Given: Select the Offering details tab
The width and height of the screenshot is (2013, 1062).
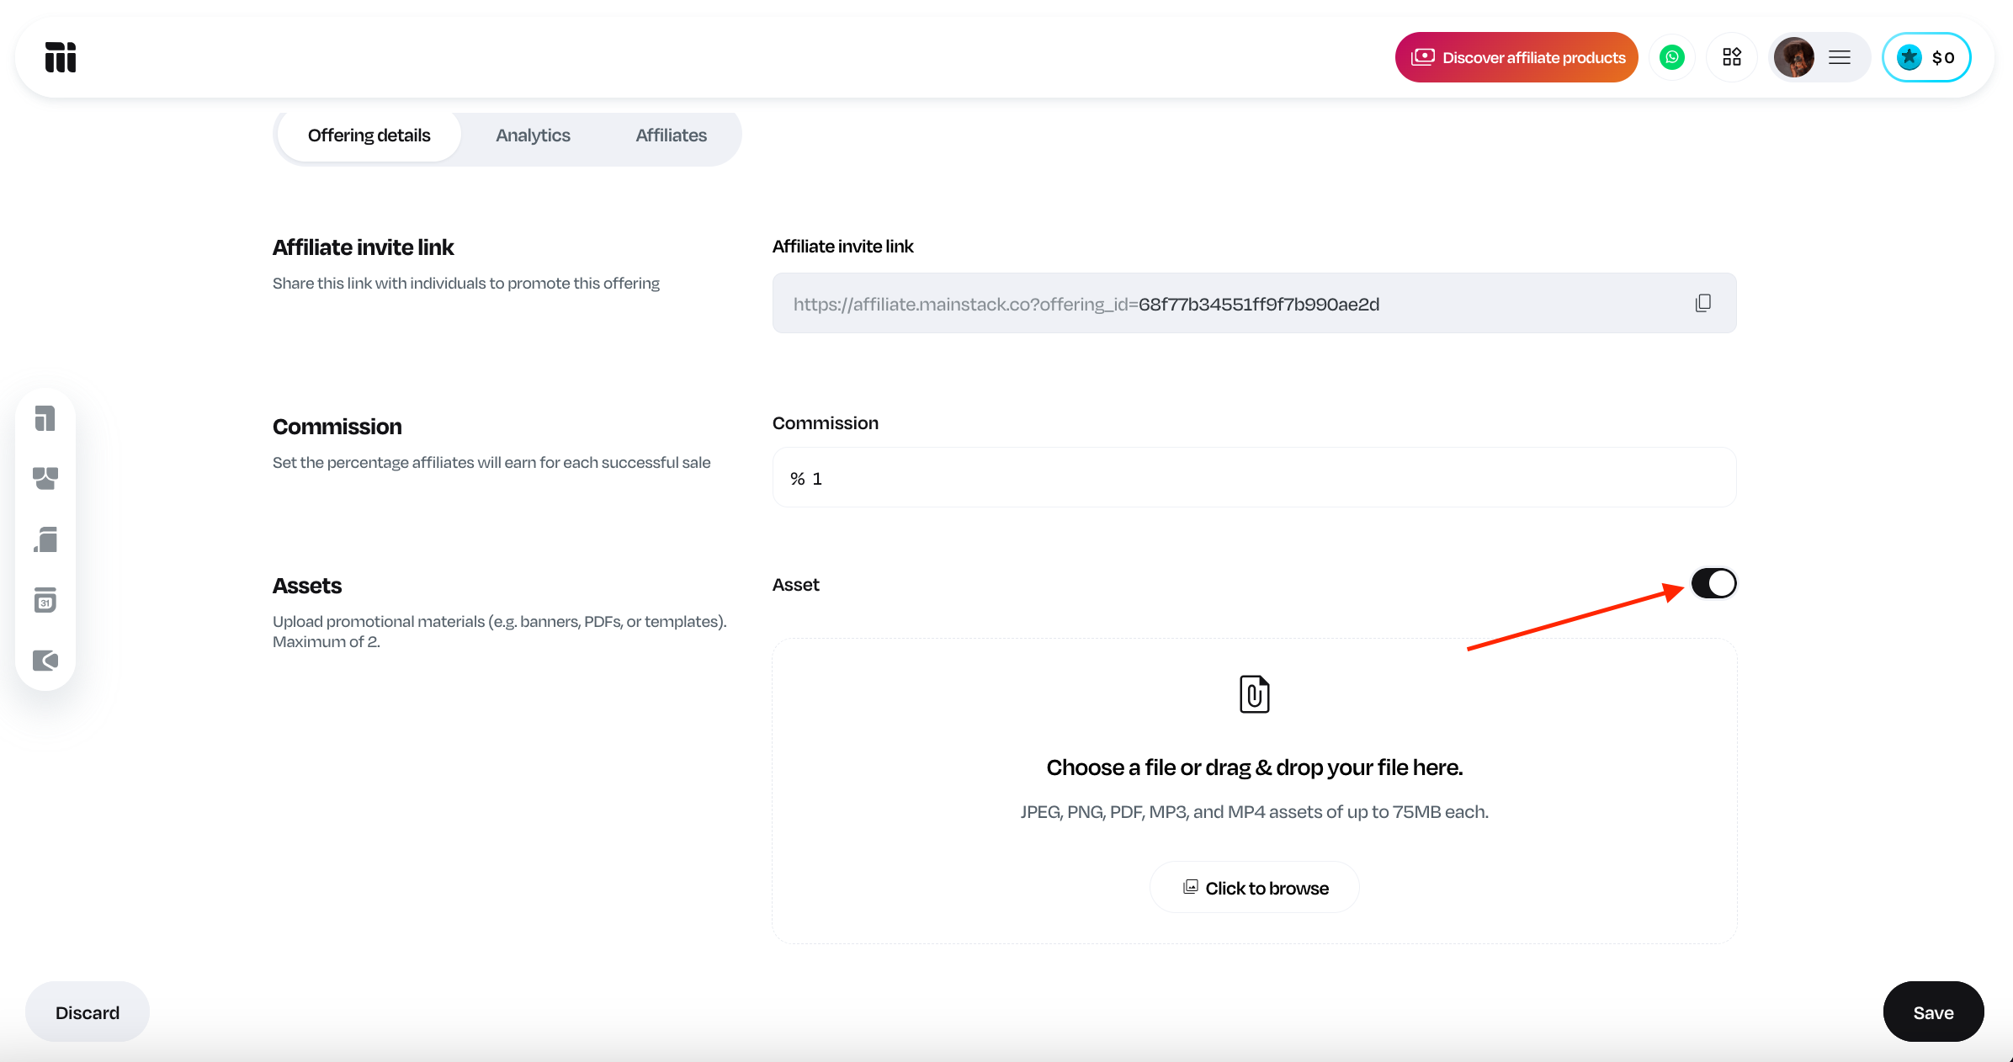Looking at the screenshot, I should tap(369, 135).
